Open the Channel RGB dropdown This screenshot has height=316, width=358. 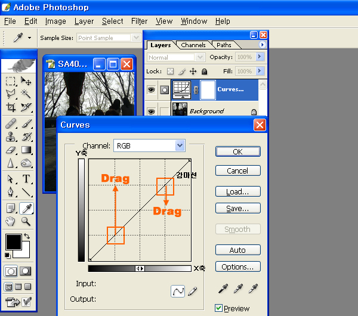tap(180, 145)
